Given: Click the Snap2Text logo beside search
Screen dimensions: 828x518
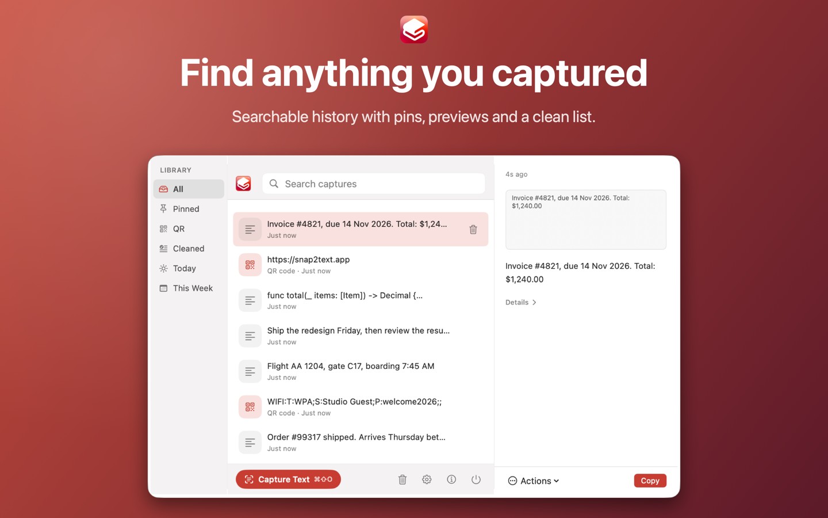Looking at the screenshot, I should (243, 184).
